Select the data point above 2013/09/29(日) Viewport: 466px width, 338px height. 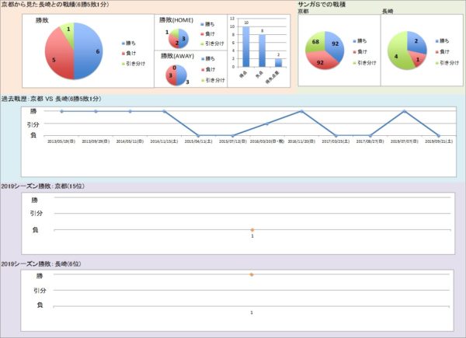(96, 111)
